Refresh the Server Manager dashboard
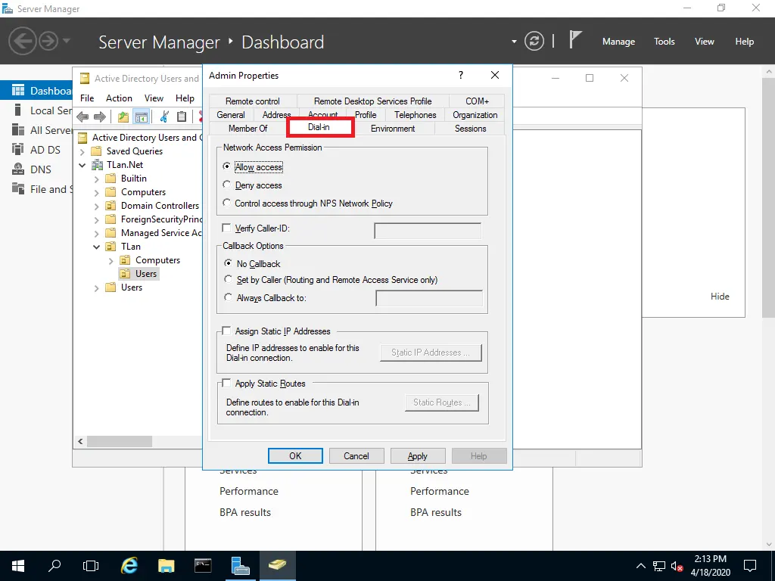Screen dimensions: 775x581 click(534, 41)
